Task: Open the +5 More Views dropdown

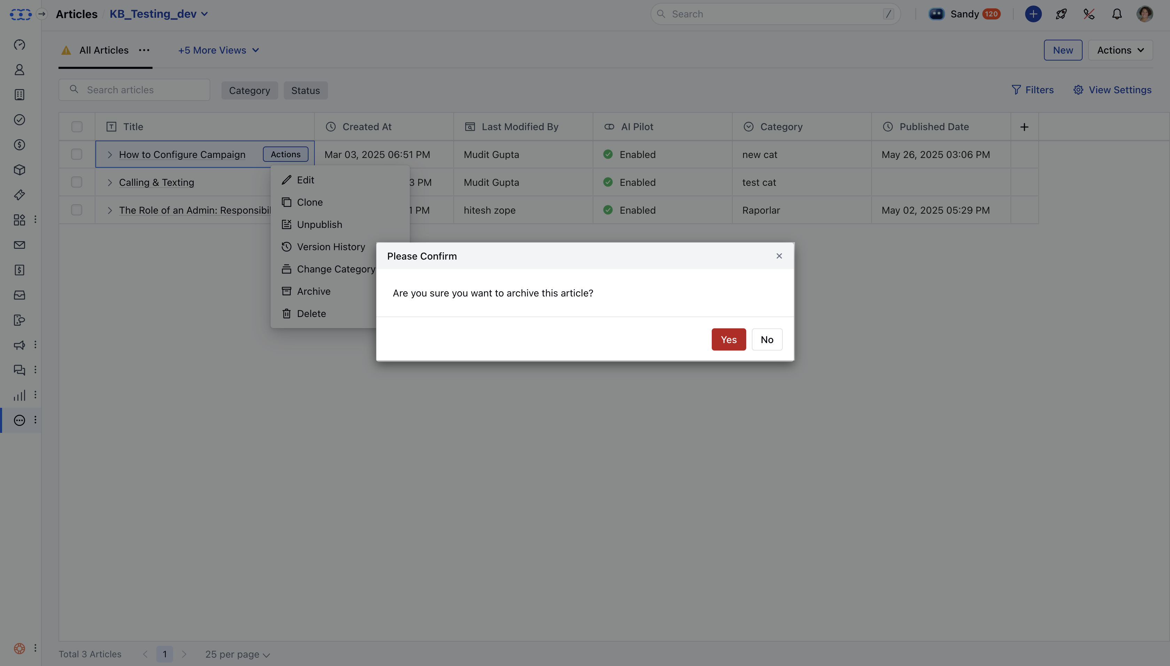Action: click(218, 50)
